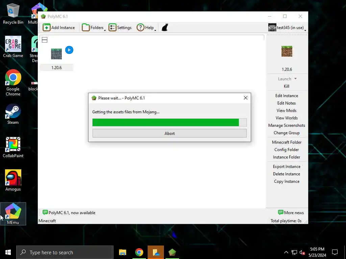Click the green download progress bar
The image size is (346, 259).
point(170,122)
